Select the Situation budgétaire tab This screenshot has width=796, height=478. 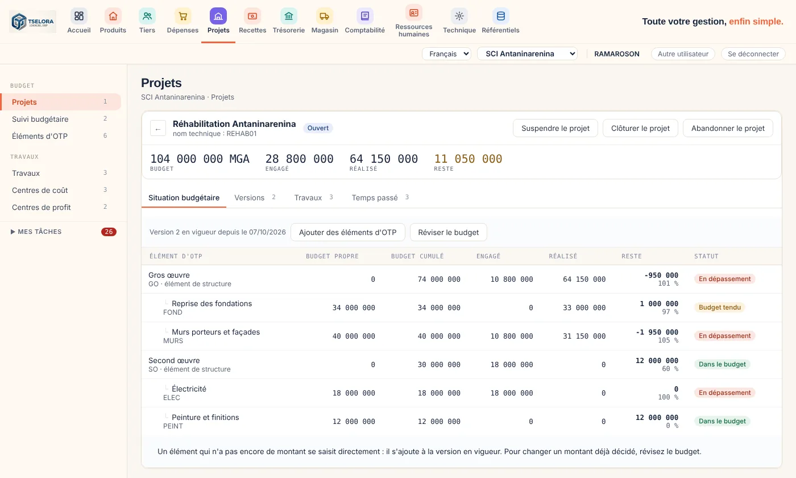184,197
